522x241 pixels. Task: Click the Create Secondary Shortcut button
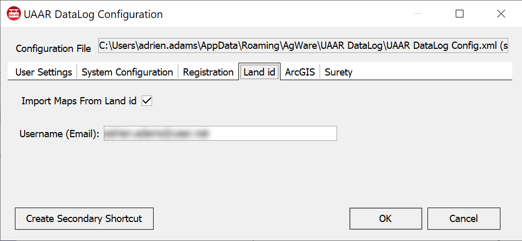click(x=84, y=219)
